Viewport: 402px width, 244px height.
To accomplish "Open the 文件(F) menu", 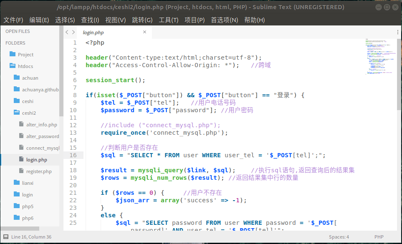I will coord(13,20).
